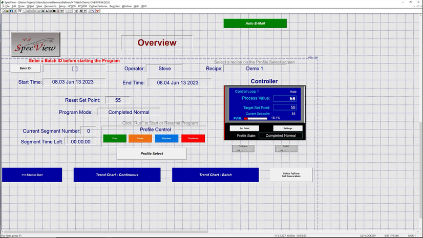Open the Passwords menu
The width and height of the screenshot is (423, 238).
coord(50,6)
